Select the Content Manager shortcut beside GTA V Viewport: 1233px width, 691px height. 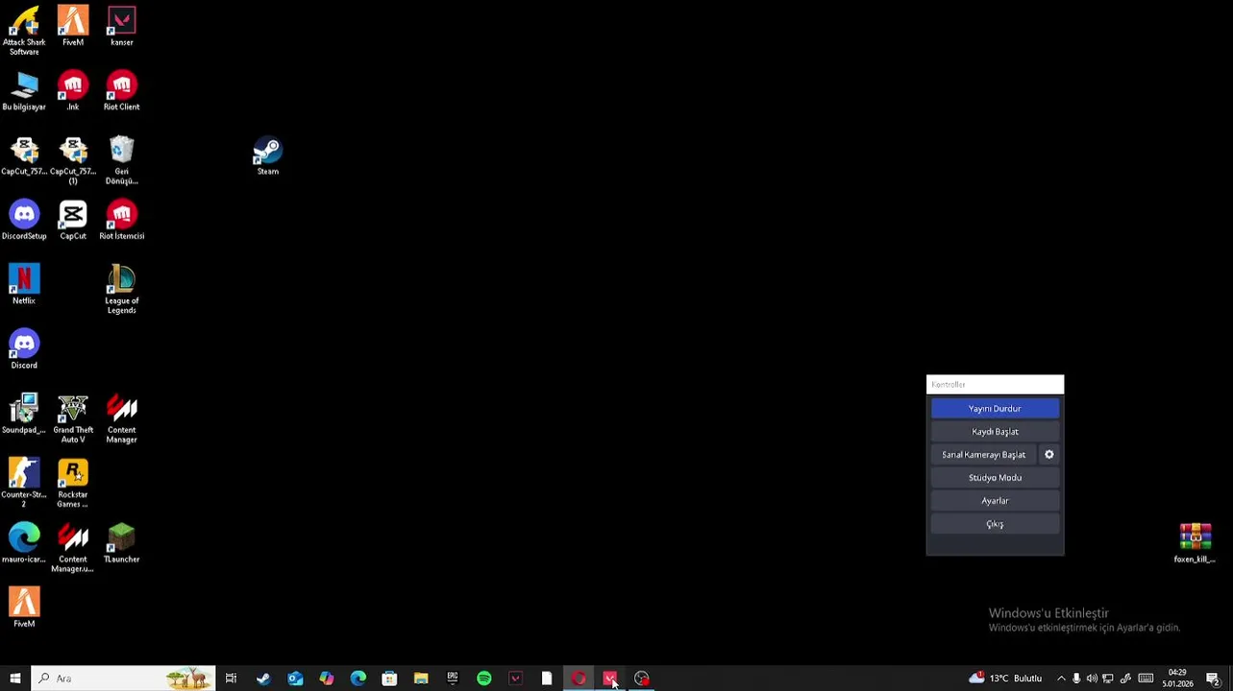pyautogui.click(x=122, y=418)
